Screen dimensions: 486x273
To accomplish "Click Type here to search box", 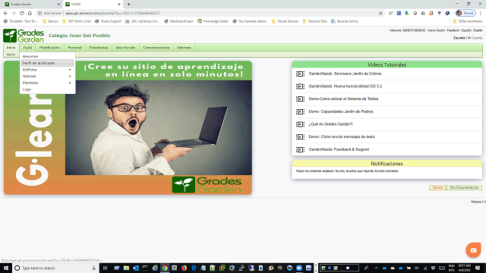I will click(x=55, y=268).
